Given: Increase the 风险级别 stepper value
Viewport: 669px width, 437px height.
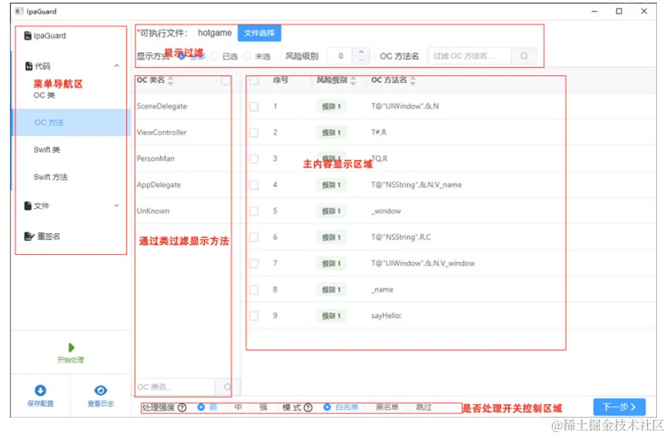Looking at the screenshot, I should point(361,52).
